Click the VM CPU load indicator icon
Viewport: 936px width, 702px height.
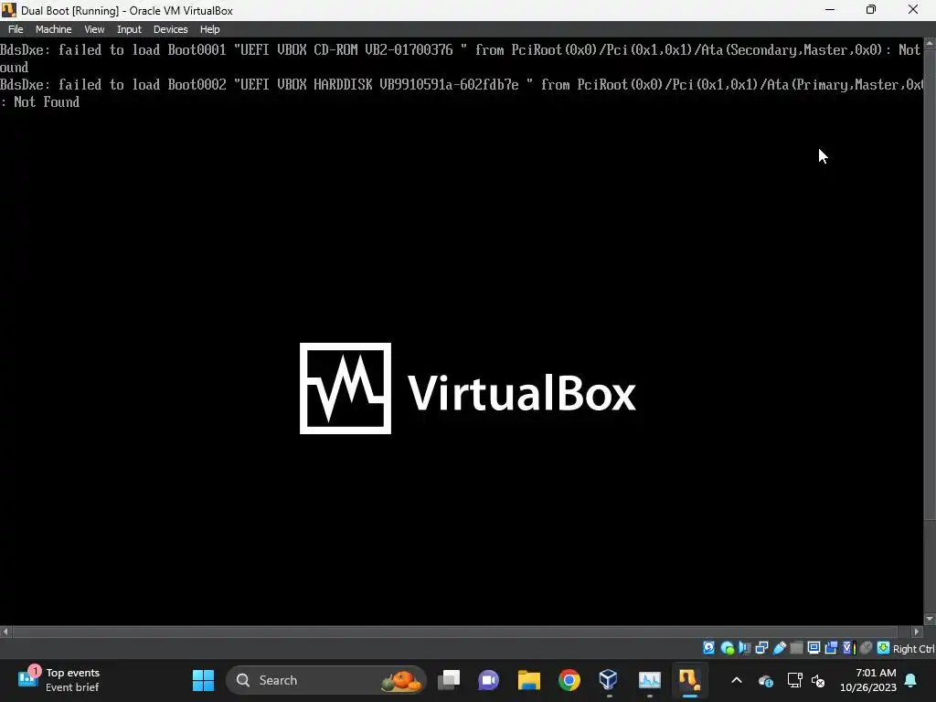pyautogui.click(x=848, y=648)
